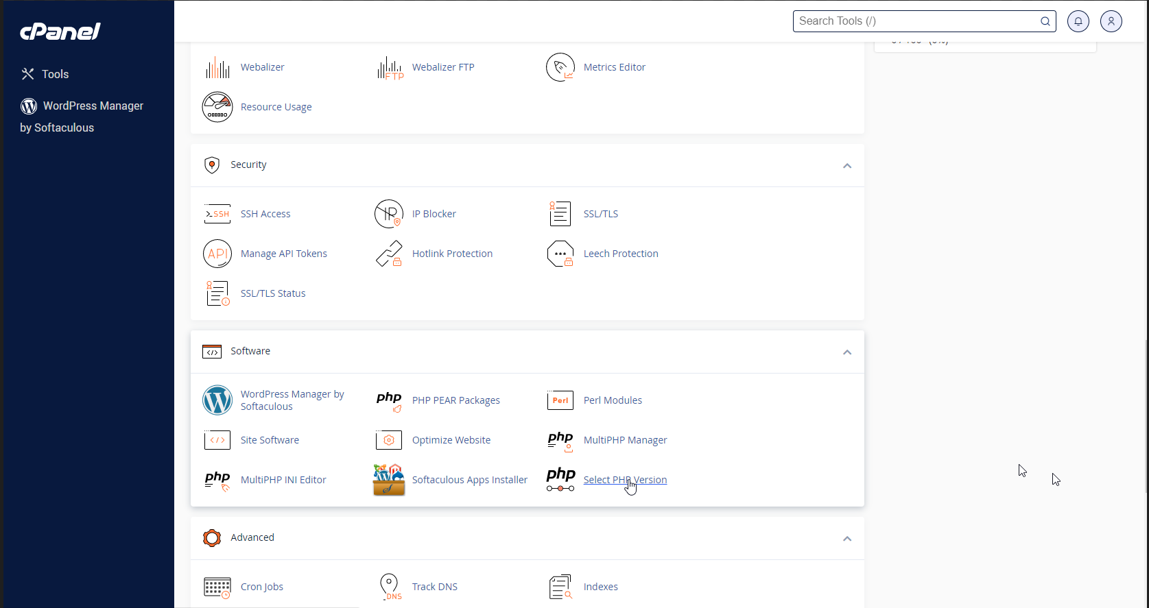Click the Cron Jobs link
The image size is (1149, 608).
click(261, 587)
